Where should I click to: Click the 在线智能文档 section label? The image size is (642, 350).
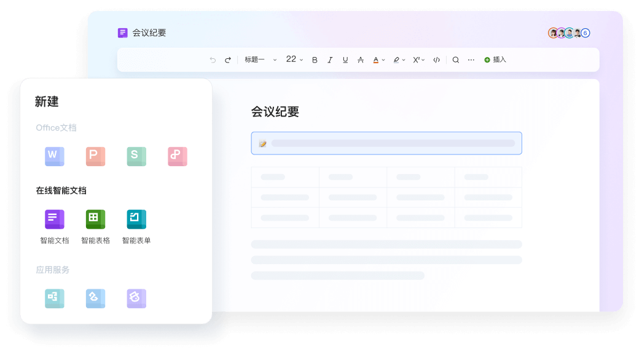point(61,190)
